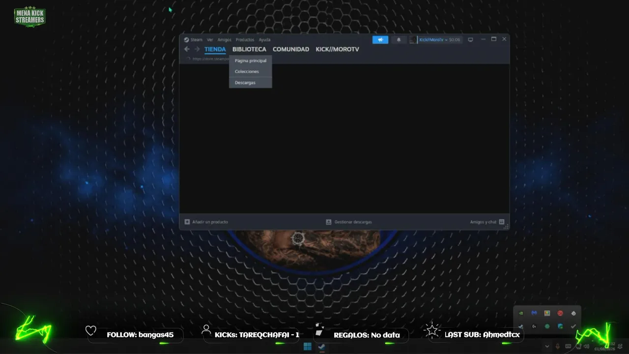Screen dimensions: 629x354
Task: Click the green circle tray icon
Action: (x=547, y=326)
